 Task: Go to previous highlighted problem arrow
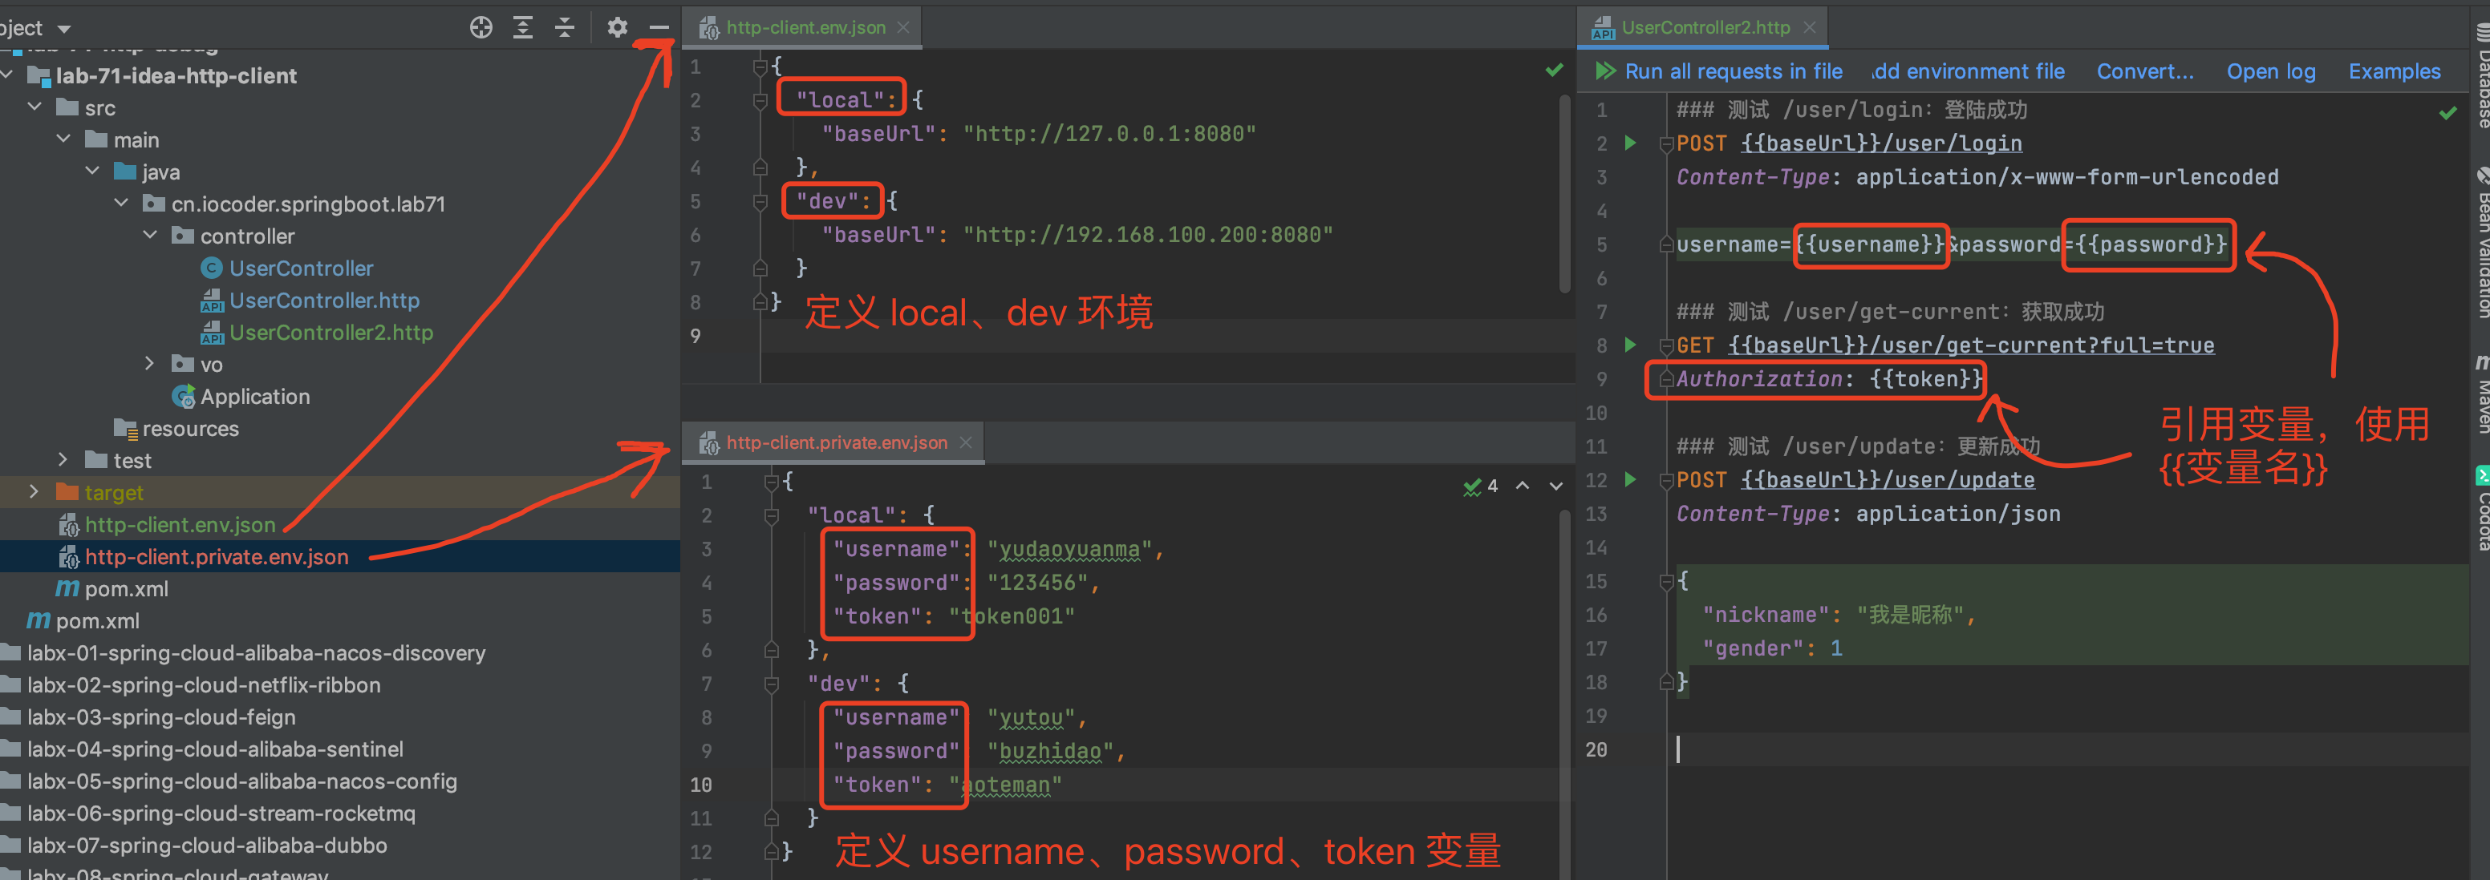click(x=1523, y=486)
